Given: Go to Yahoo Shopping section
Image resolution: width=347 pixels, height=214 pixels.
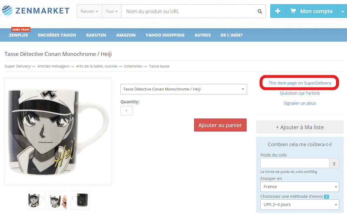Looking at the screenshot, I should point(165,35).
